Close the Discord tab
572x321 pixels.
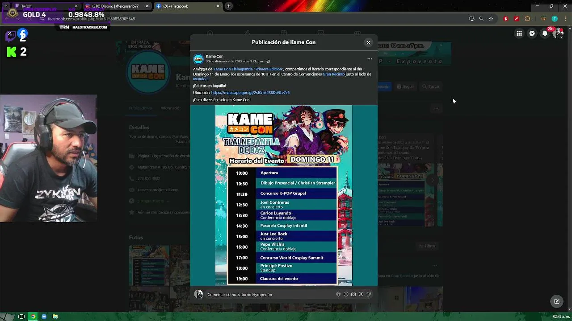pos(147,6)
